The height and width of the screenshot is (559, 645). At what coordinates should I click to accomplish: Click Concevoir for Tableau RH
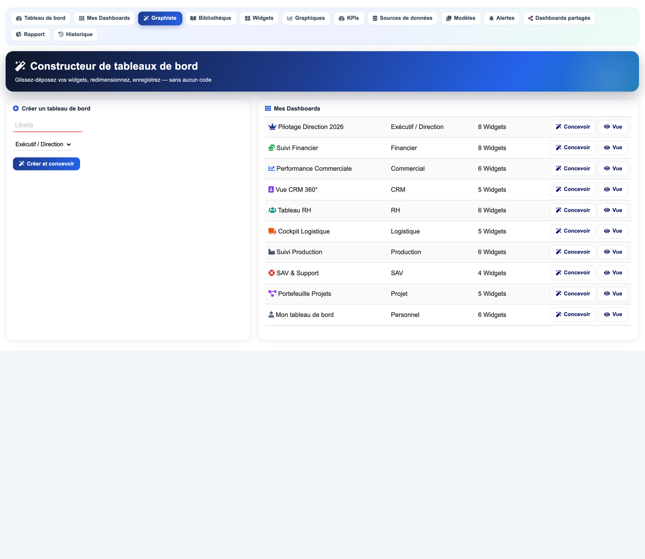(573, 210)
